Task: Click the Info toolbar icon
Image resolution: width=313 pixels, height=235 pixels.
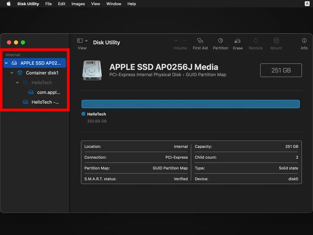Action: 304,41
